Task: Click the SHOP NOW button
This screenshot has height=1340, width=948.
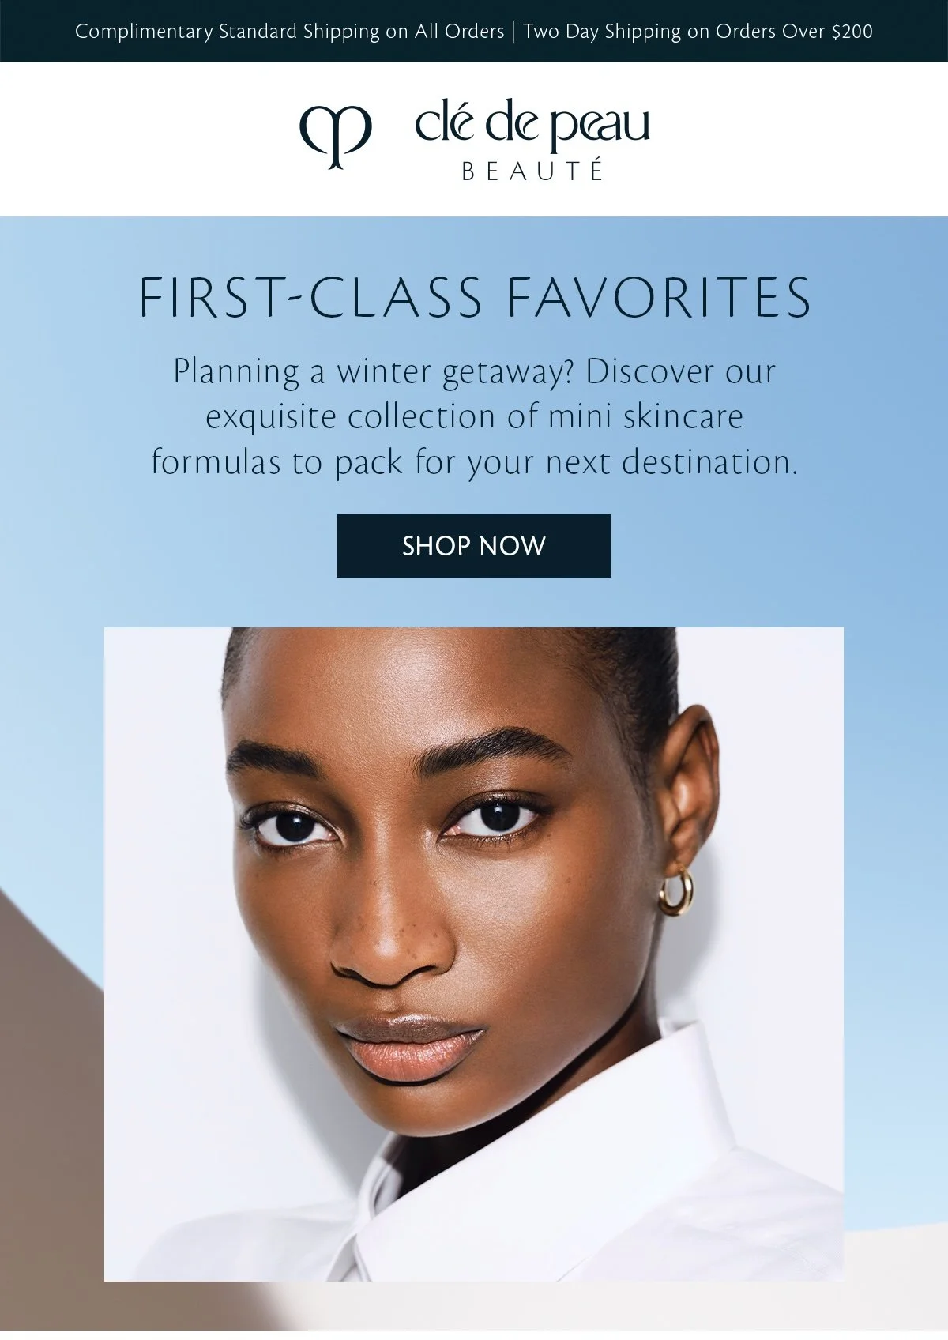Action: tap(474, 546)
